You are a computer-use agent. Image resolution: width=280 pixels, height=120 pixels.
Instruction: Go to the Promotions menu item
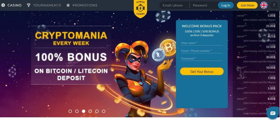click(x=85, y=5)
